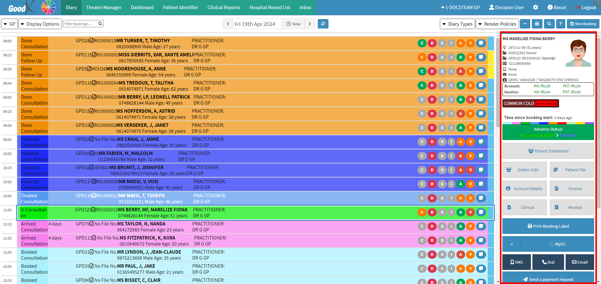Click the Patient Dashboard button
The height and width of the screenshot is (284, 601).
[548, 151]
